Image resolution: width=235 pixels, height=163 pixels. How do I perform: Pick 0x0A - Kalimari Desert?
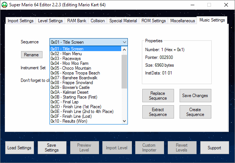tap(85, 92)
